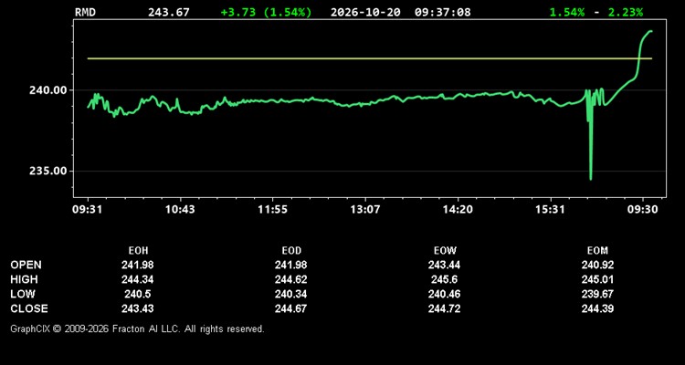Click the RMD ticker symbol
Viewport: 685px width, 365px height.
click(85, 12)
